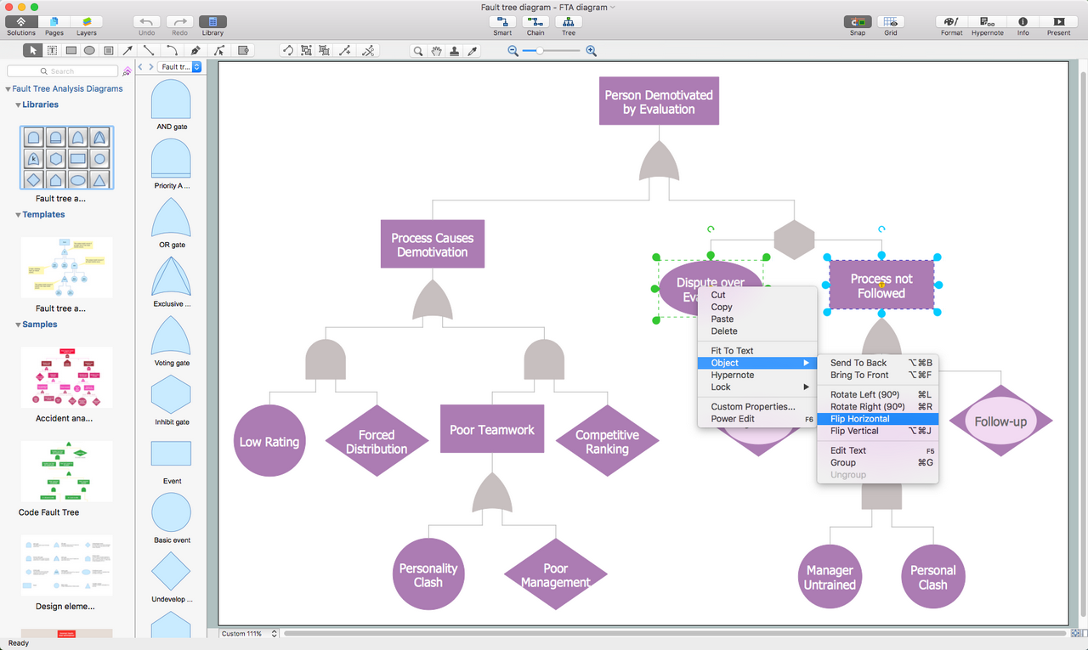Activate the Pen drawing tool

(195, 51)
